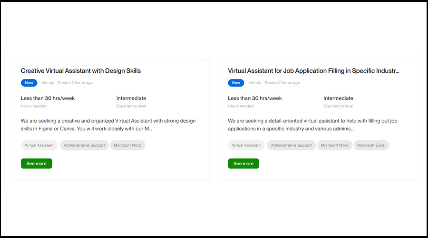This screenshot has height=238, width=428.
Task: Select Administrative Support tag on right card
Action: [x=291, y=145]
